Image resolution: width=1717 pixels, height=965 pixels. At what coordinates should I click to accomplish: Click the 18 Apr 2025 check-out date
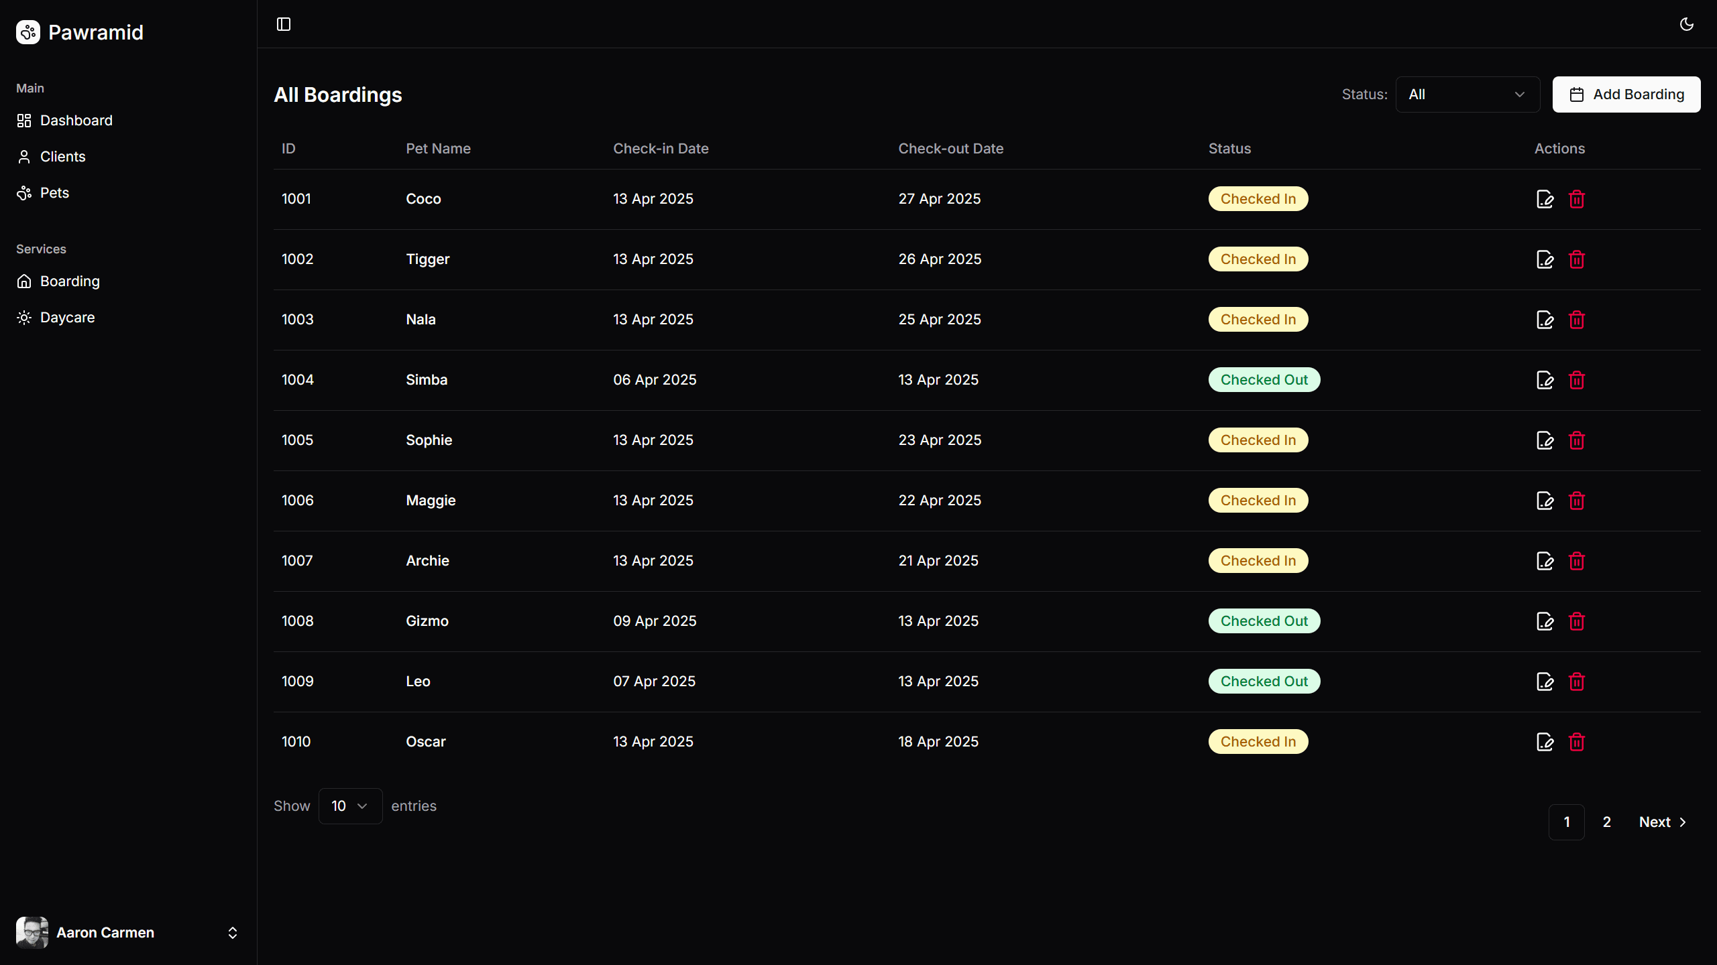click(938, 742)
